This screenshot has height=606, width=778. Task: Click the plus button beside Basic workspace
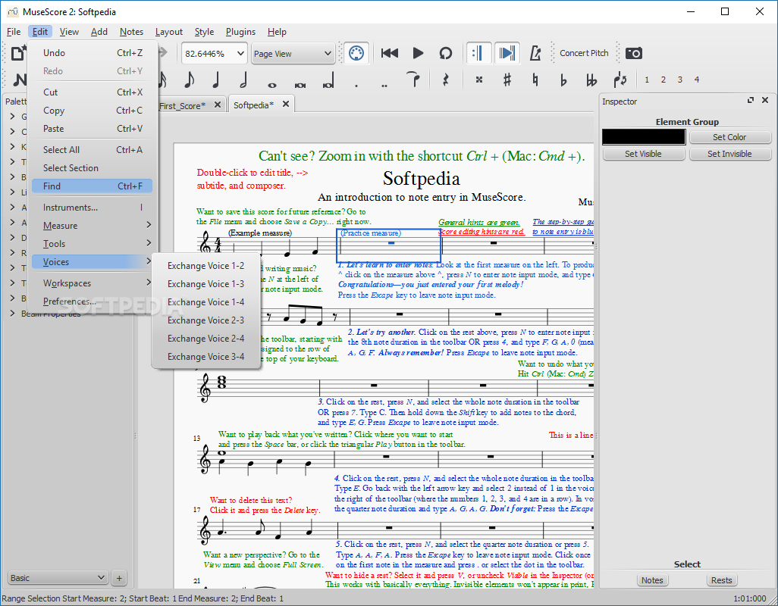click(119, 578)
